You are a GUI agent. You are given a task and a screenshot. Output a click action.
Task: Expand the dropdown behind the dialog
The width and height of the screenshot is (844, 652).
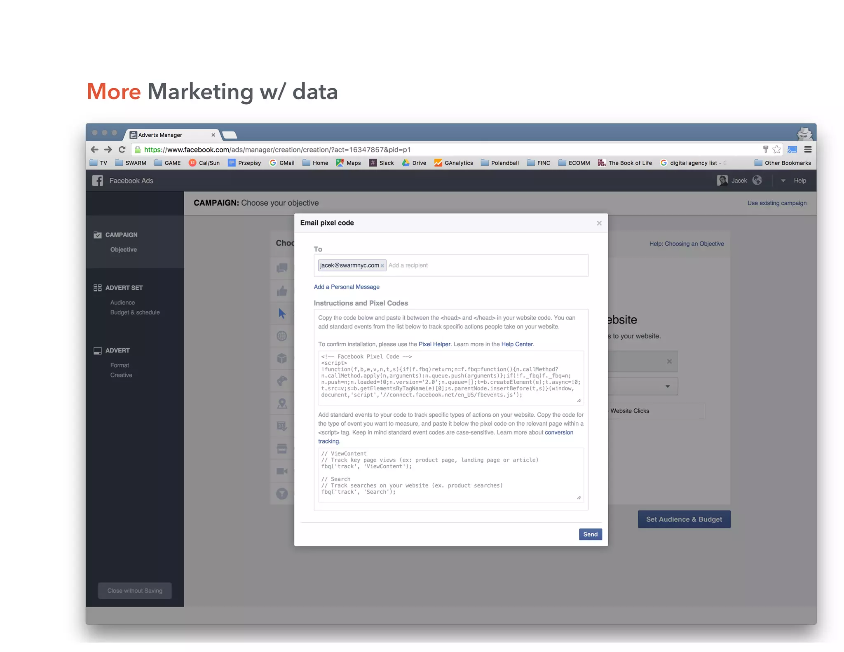coord(668,387)
